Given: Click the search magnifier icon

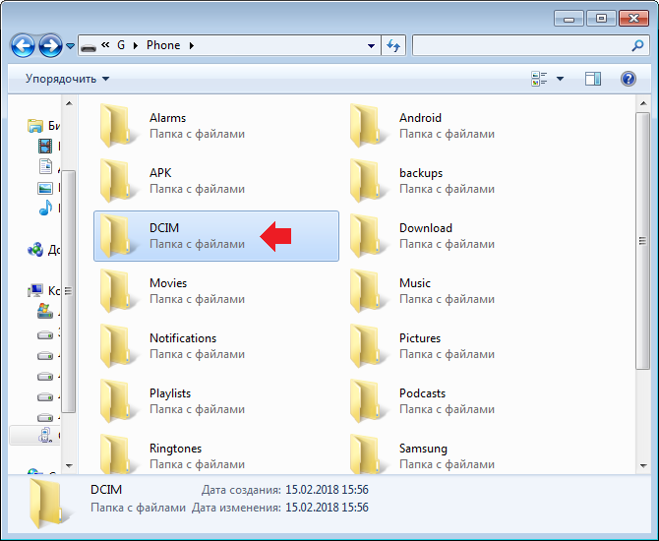Looking at the screenshot, I should click(x=637, y=45).
